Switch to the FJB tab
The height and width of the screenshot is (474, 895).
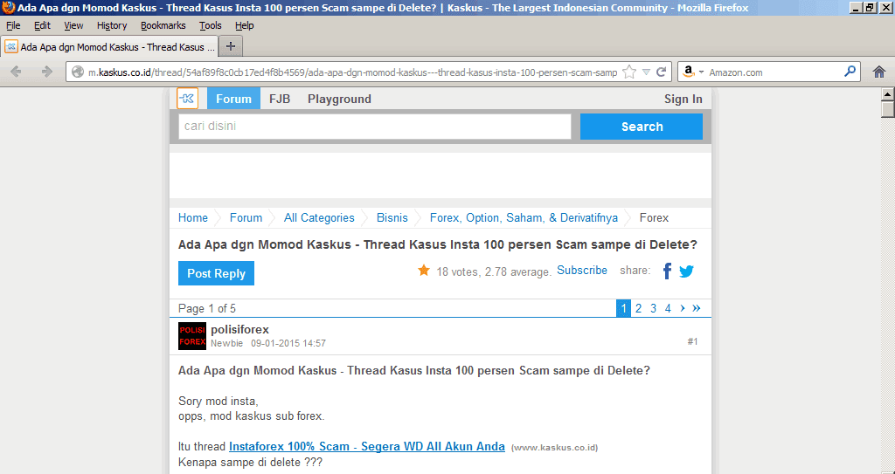point(280,99)
